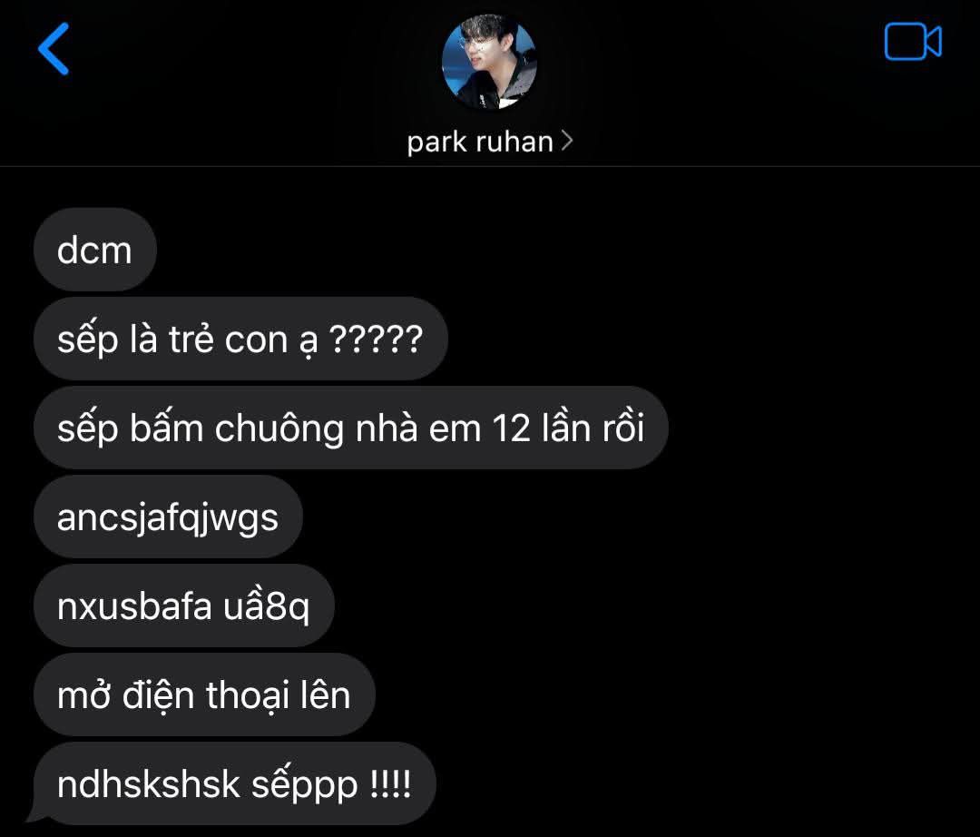Start a video call with park ruhan
980x837 pixels.
tap(913, 42)
